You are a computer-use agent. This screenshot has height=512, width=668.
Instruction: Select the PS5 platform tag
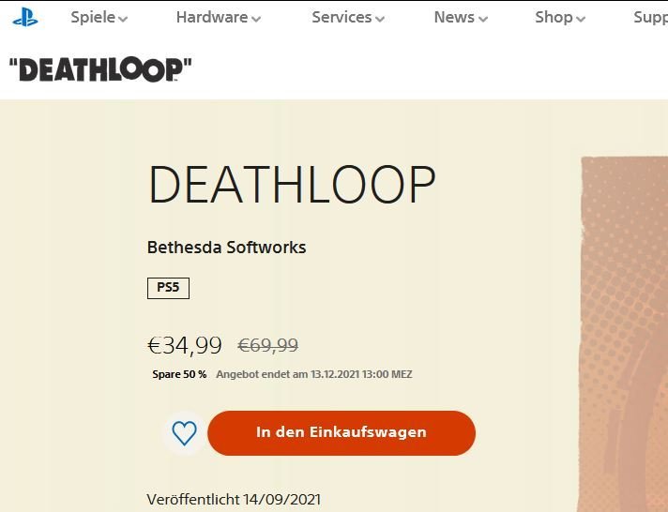pos(168,288)
